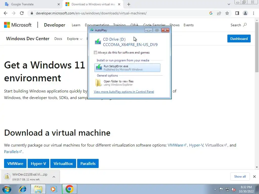The image size is (259, 194).
Task: Choose Open folder to view files
Action: tap(127, 83)
